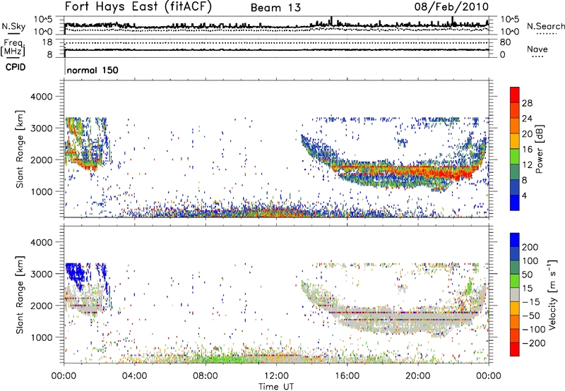
Task: Select the 'Beam 13' label
Action: point(275,8)
